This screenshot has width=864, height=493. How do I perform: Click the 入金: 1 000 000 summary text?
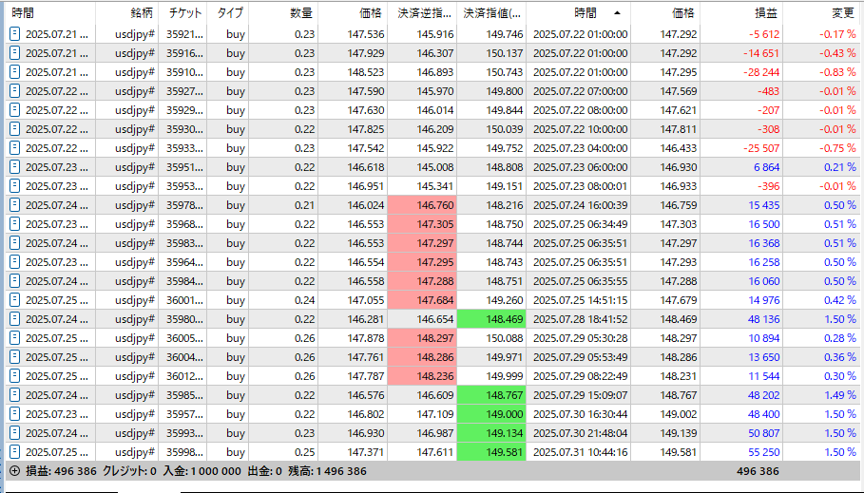pyautogui.click(x=202, y=471)
